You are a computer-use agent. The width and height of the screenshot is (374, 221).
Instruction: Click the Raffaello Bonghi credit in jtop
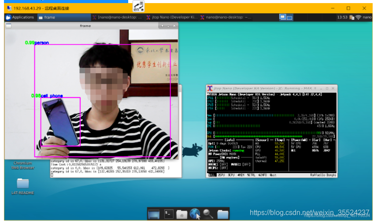point(323,175)
